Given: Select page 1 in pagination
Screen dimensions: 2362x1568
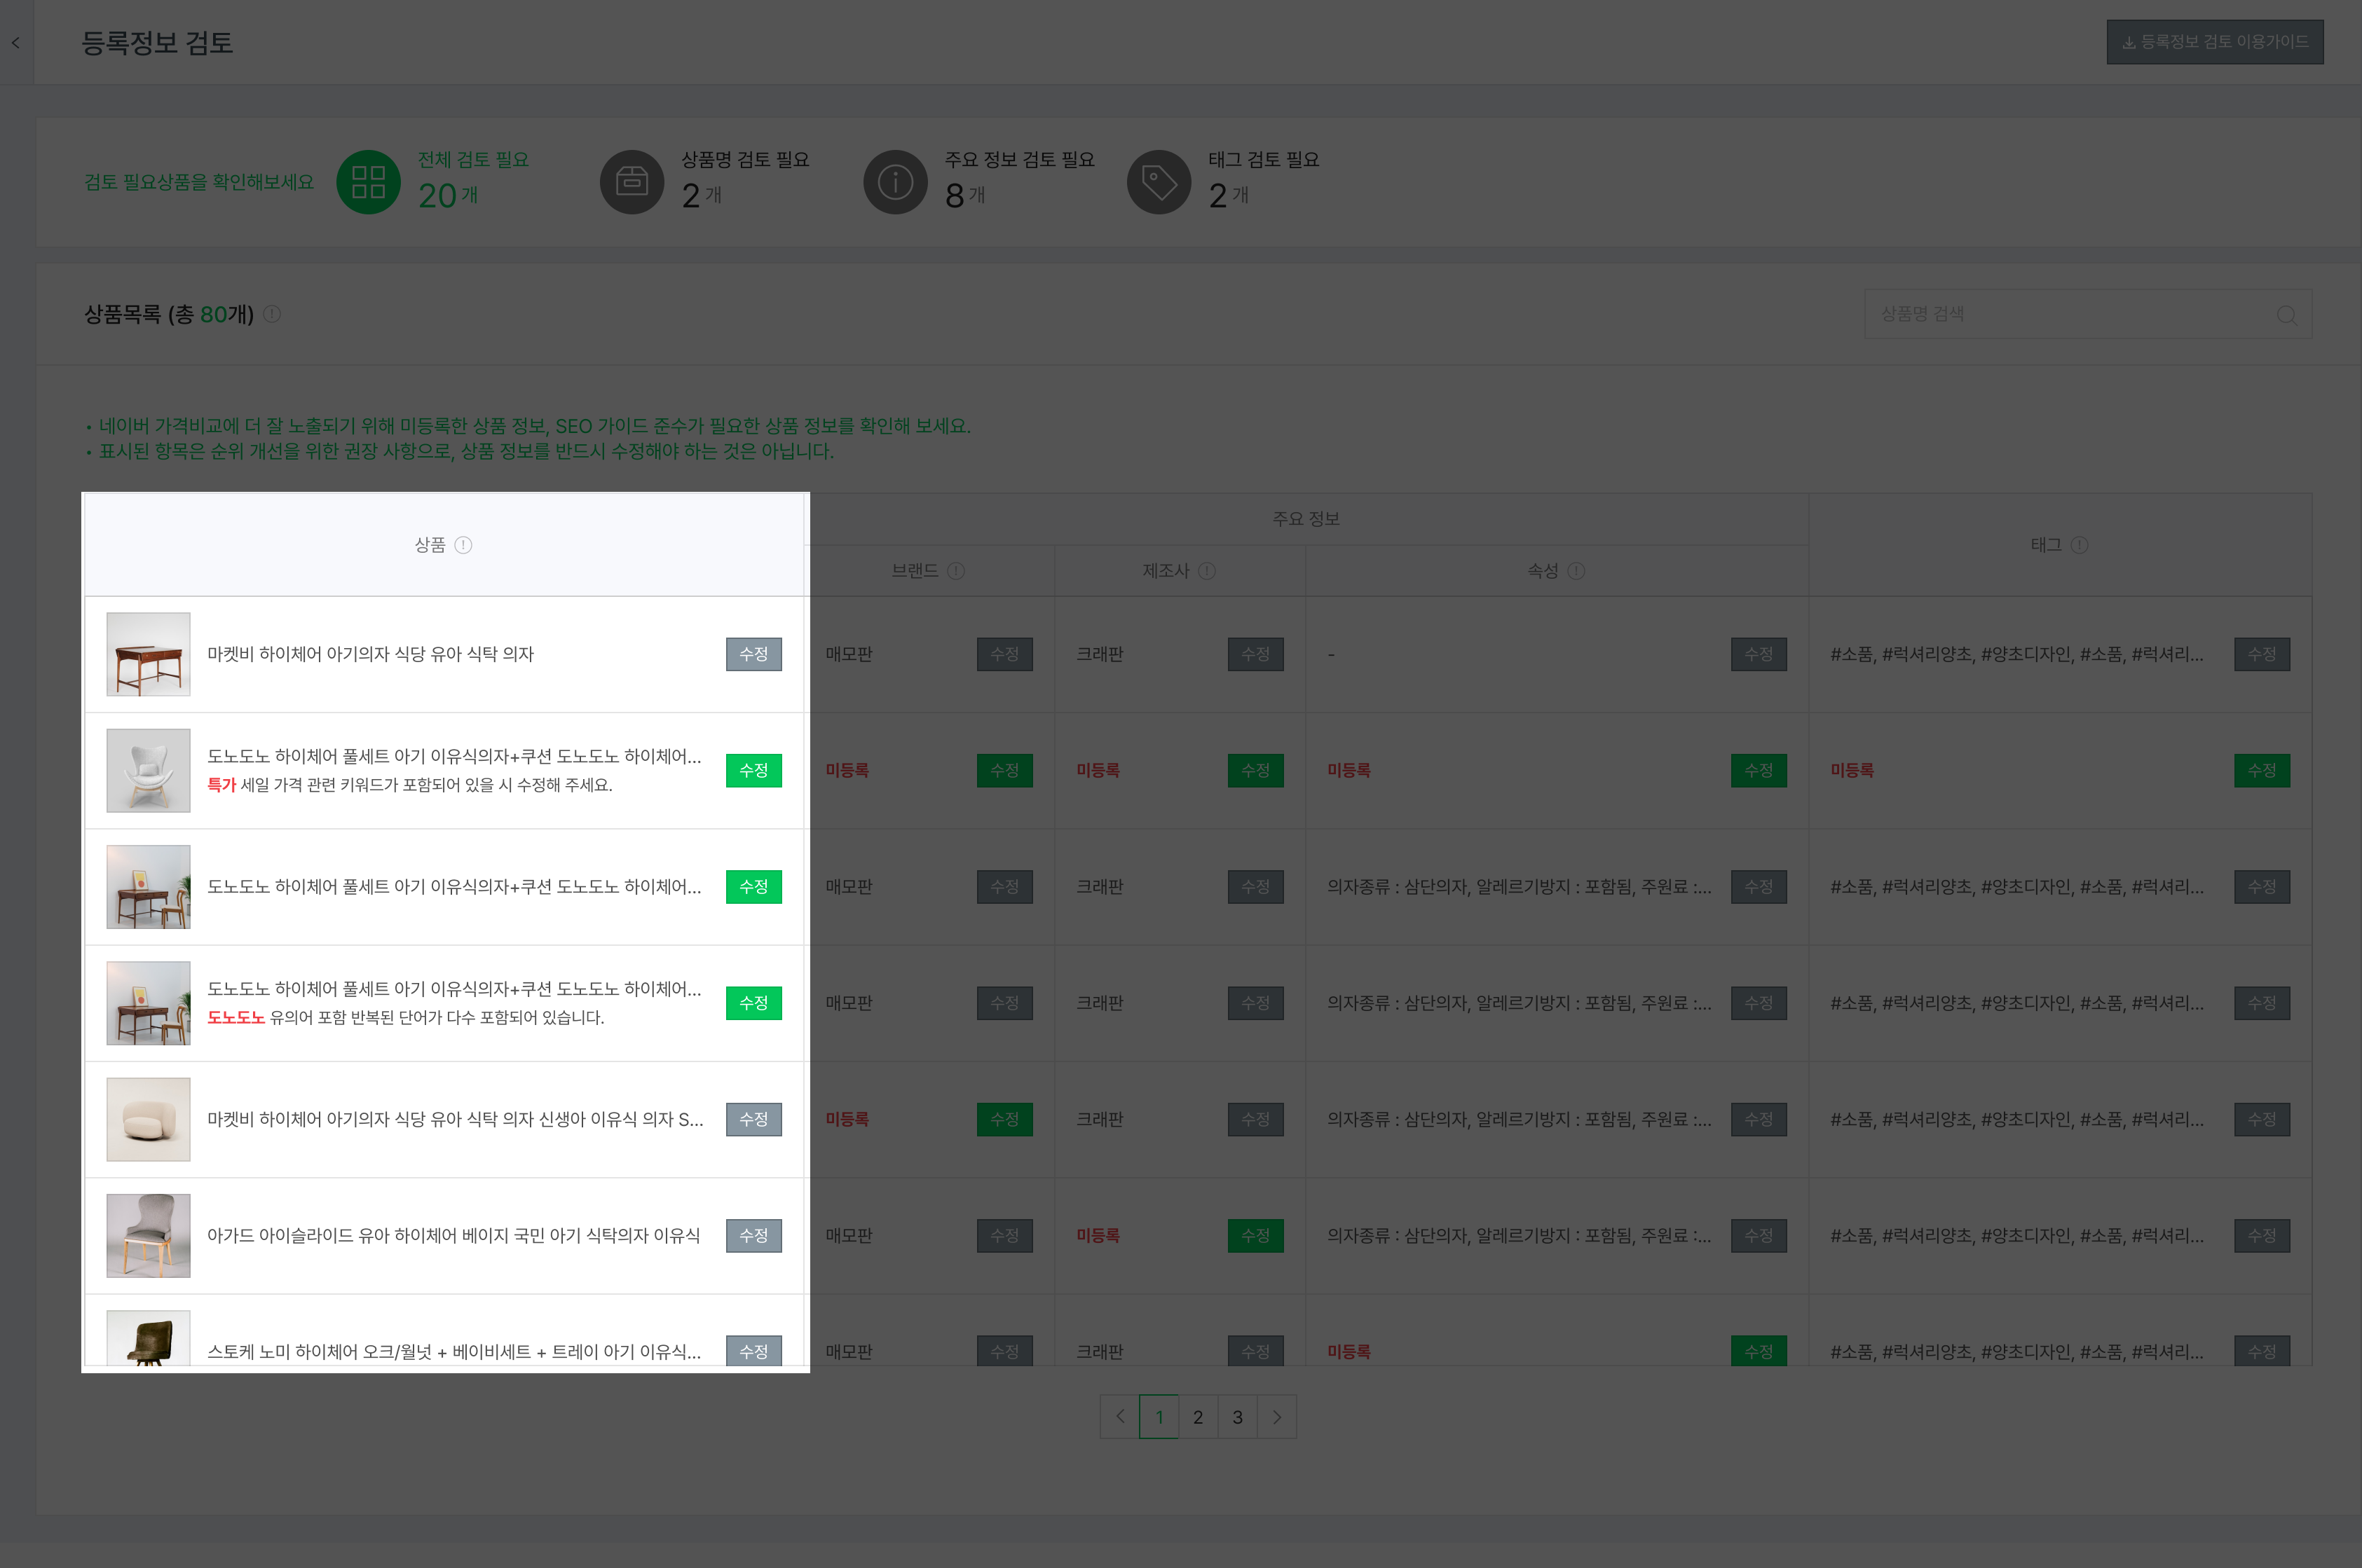Looking at the screenshot, I should (1159, 1417).
